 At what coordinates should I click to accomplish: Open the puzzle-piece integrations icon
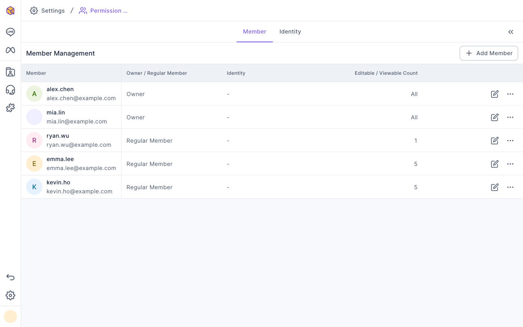[10, 108]
